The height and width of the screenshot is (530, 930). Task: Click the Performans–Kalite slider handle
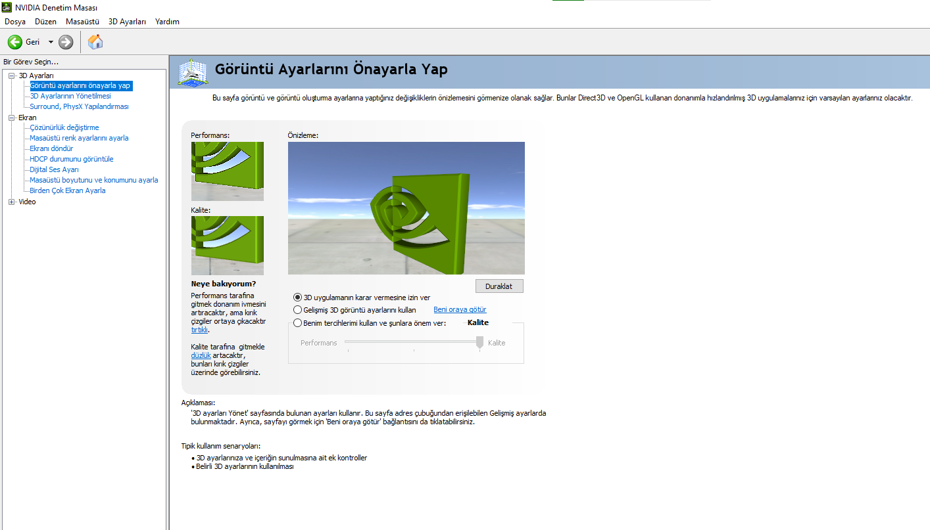479,342
